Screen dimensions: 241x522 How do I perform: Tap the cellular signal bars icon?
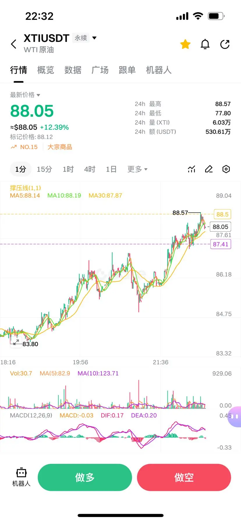(x=182, y=16)
